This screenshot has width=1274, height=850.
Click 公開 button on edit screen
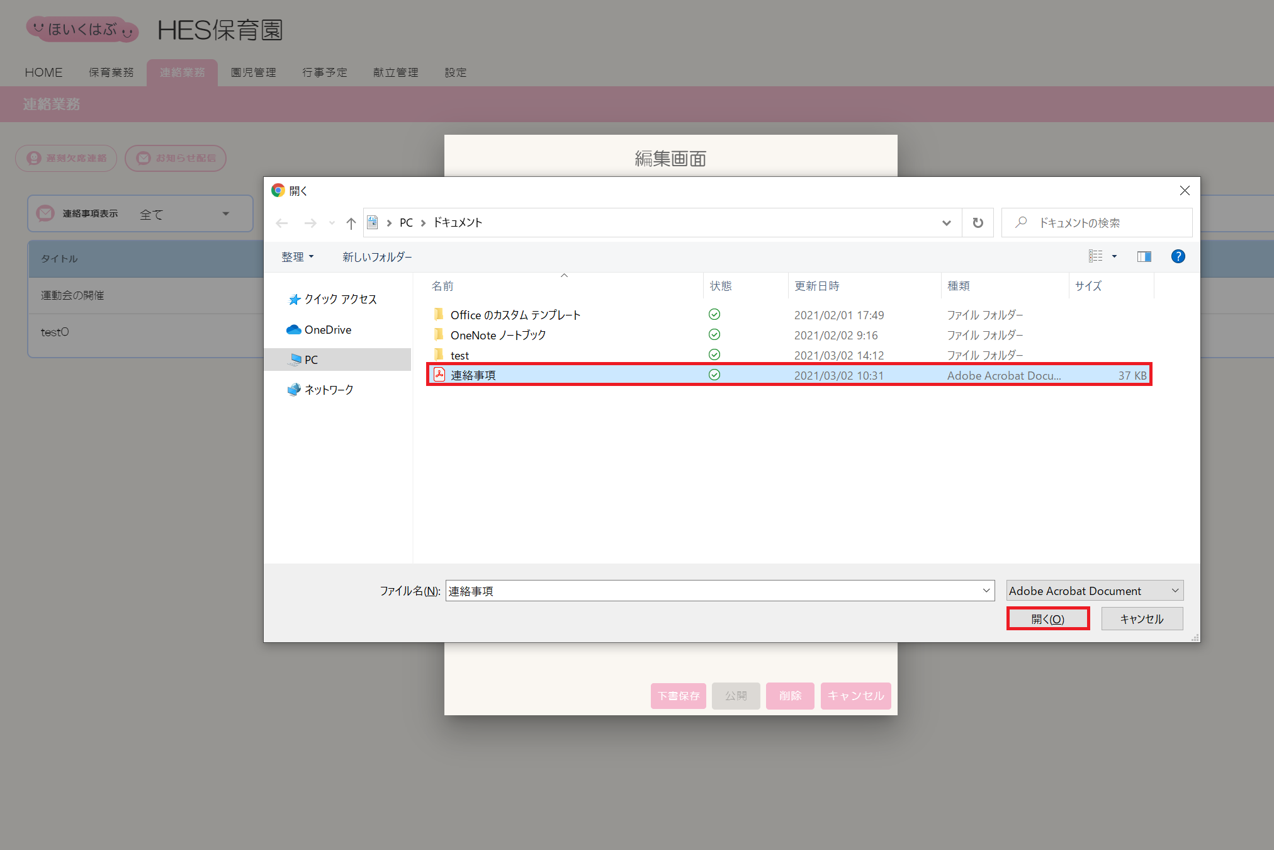(x=736, y=696)
